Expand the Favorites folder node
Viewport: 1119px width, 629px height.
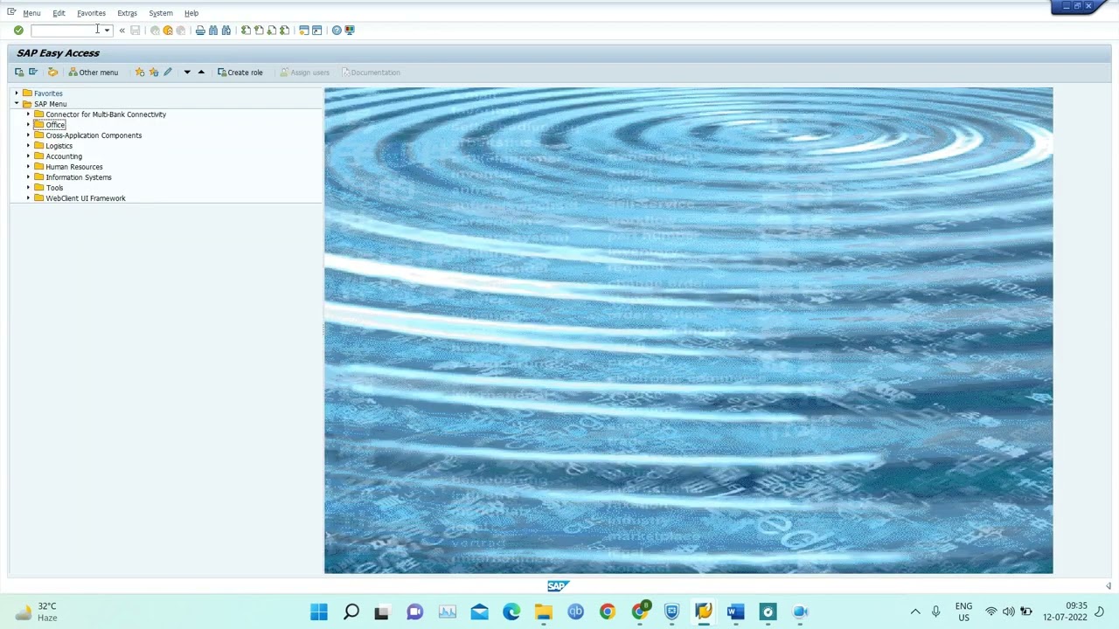tap(17, 93)
